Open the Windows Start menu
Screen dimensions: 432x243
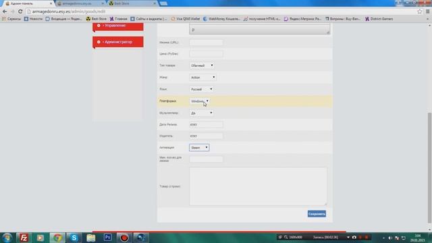[7, 238]
